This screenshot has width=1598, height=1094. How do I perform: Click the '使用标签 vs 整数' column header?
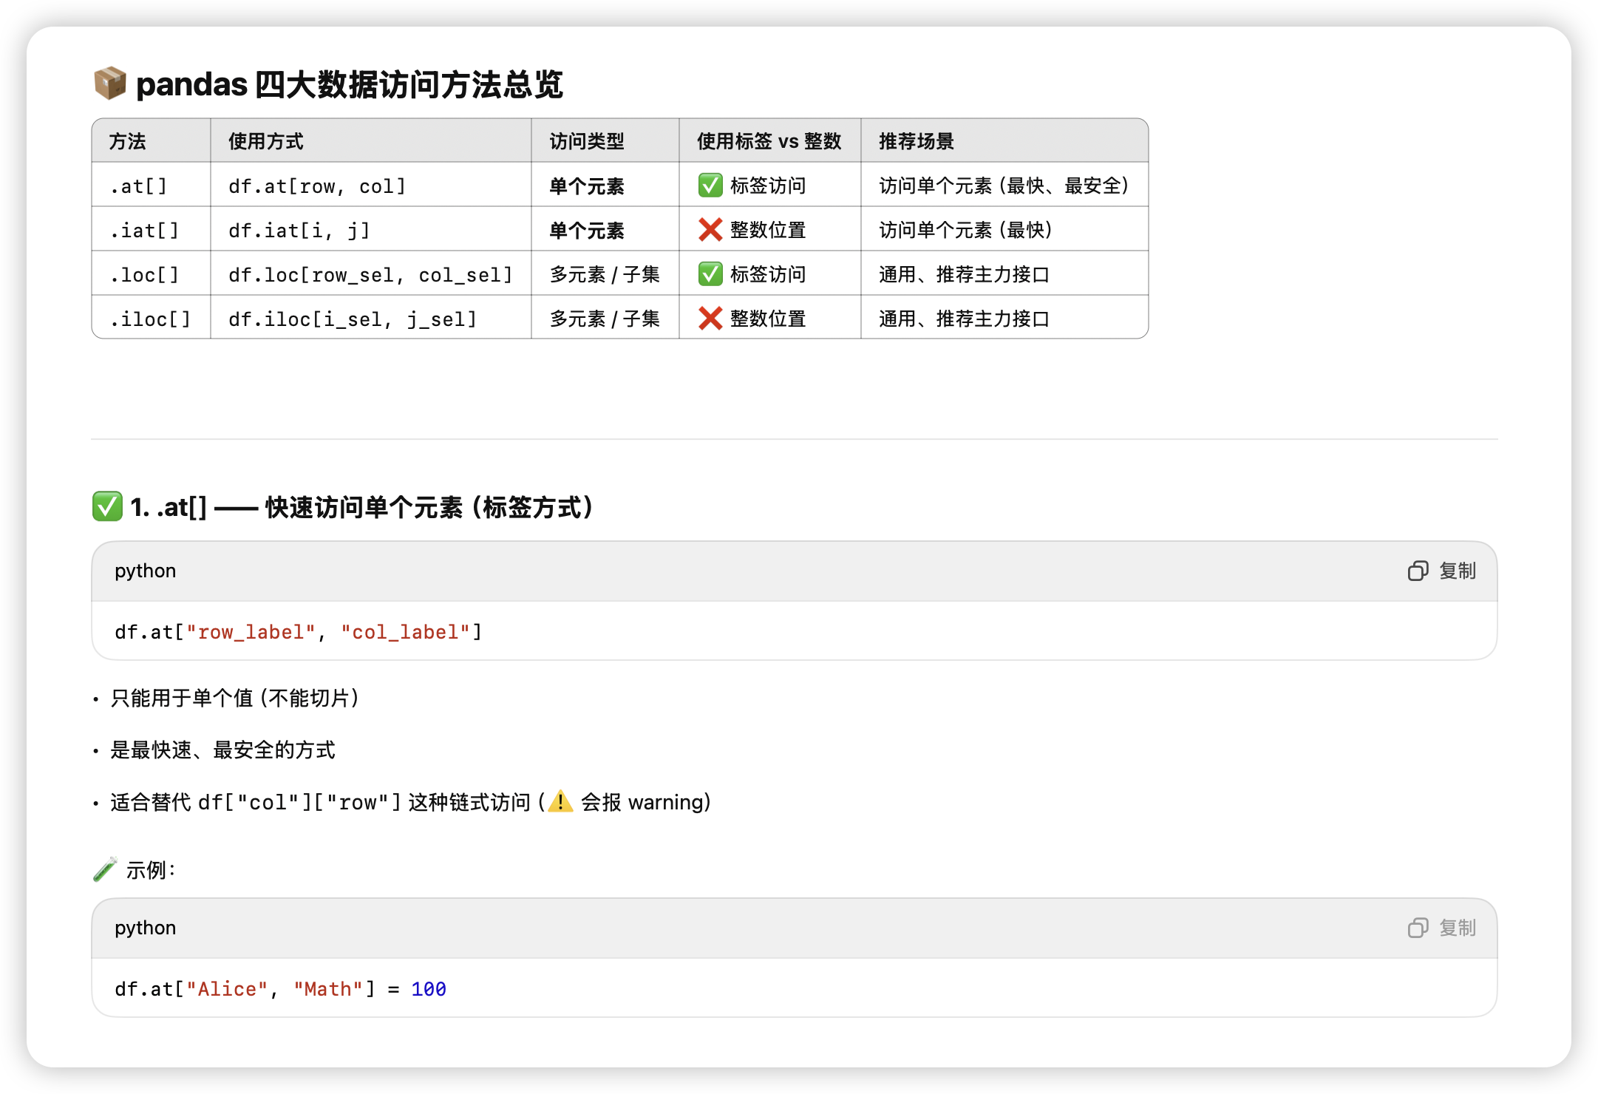pos(769,141)
